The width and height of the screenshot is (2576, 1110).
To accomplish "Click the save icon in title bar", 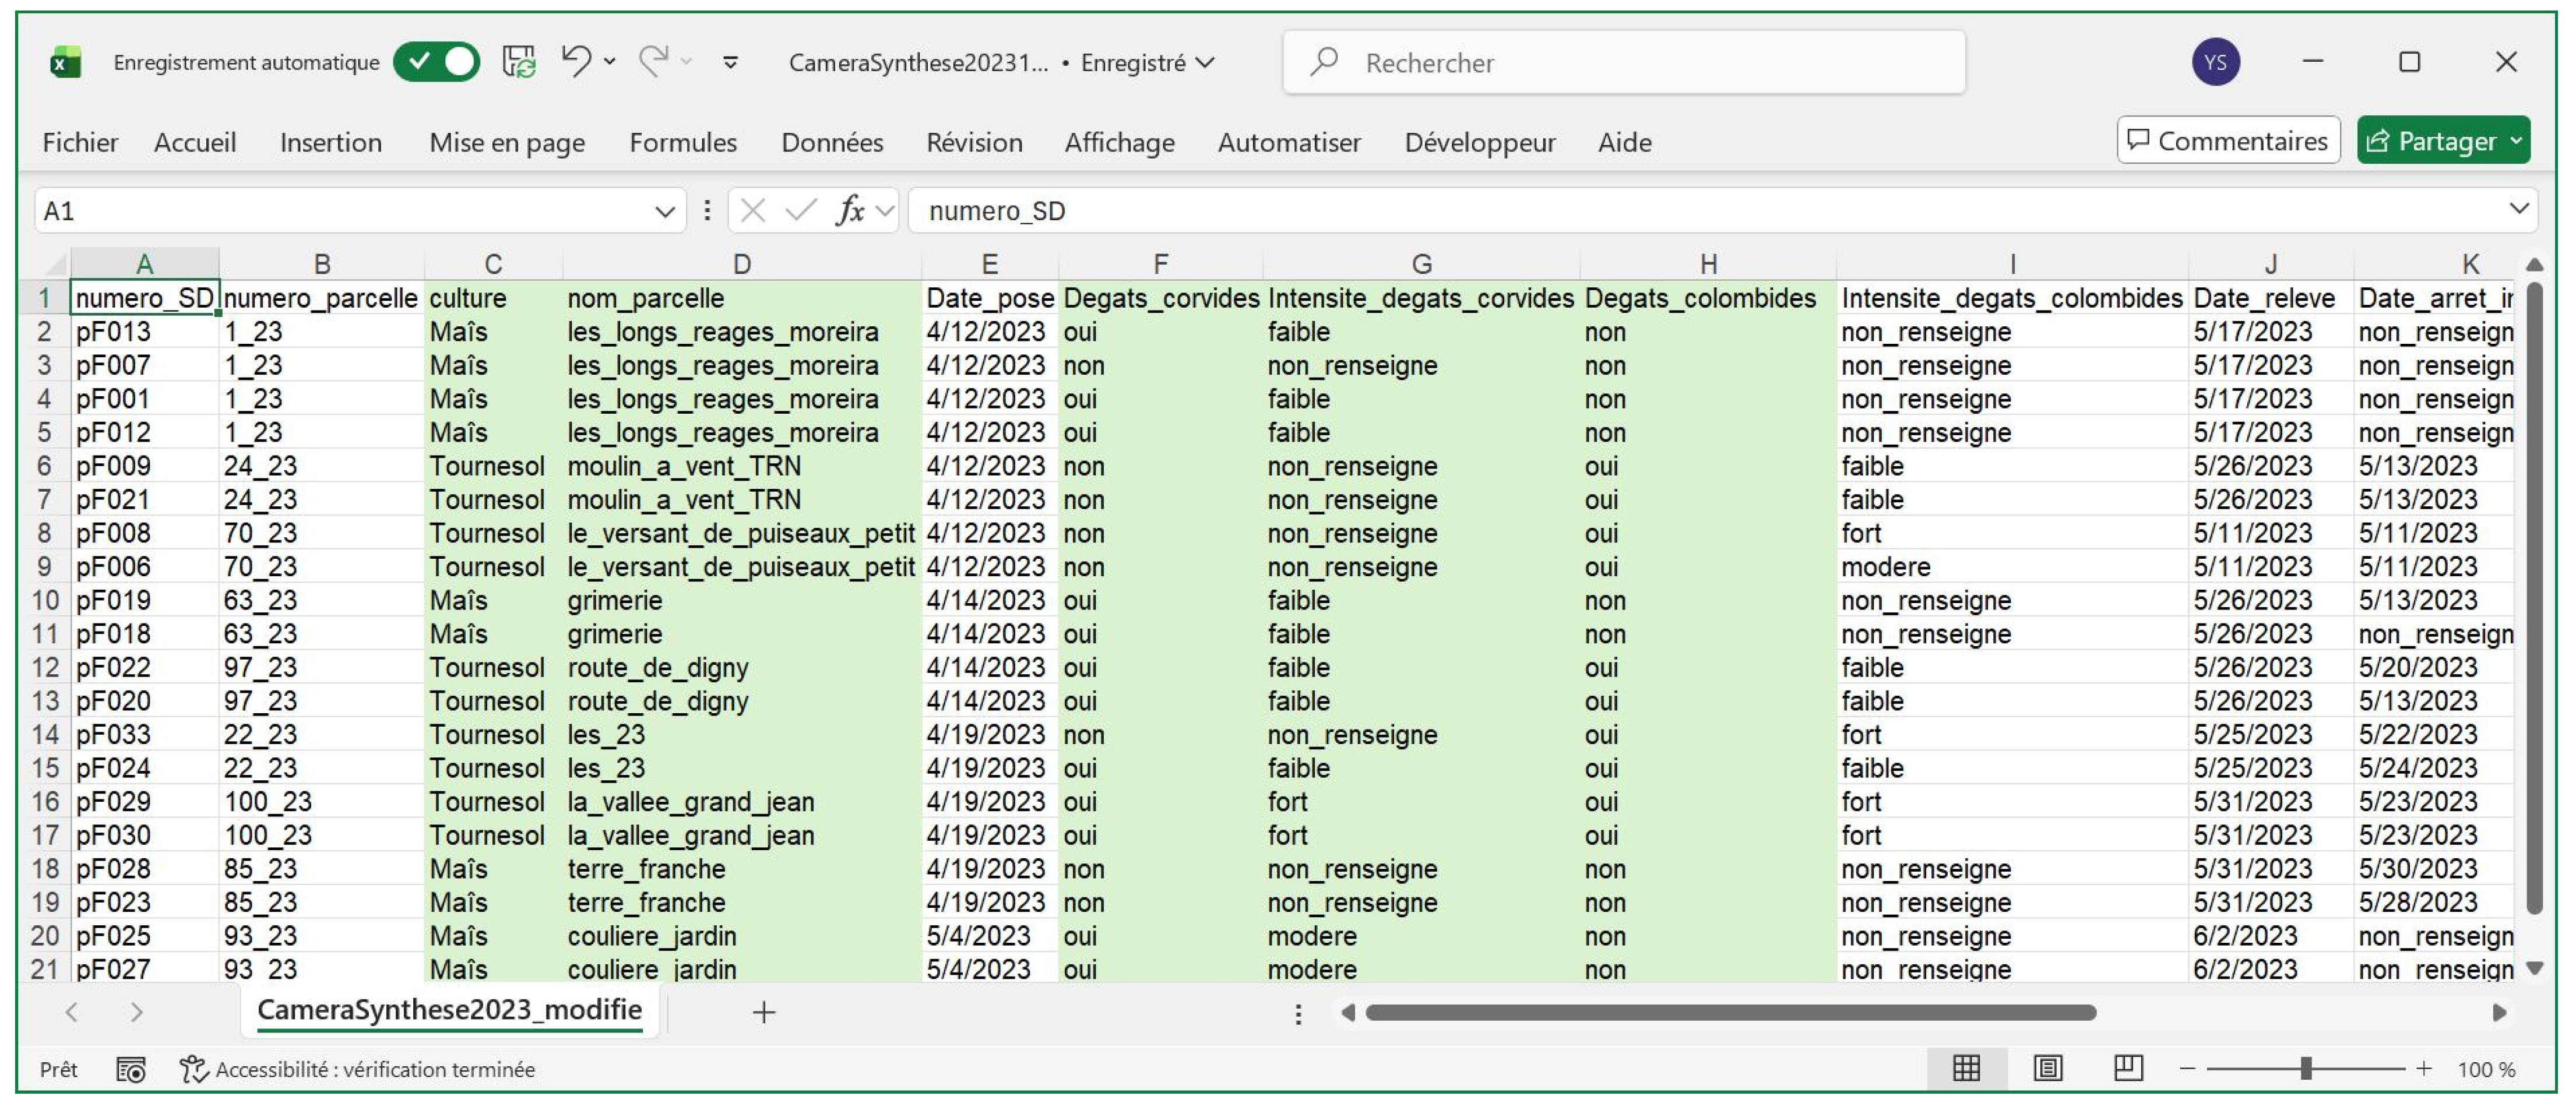I will (x=519, y=62).
